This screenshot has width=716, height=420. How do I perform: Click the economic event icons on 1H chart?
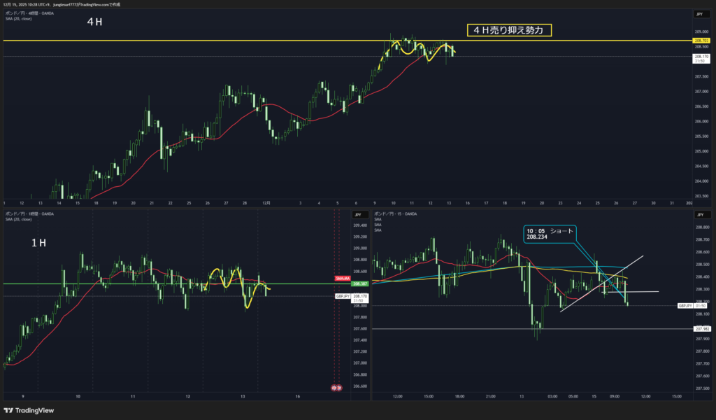click(x=336, y=388)
